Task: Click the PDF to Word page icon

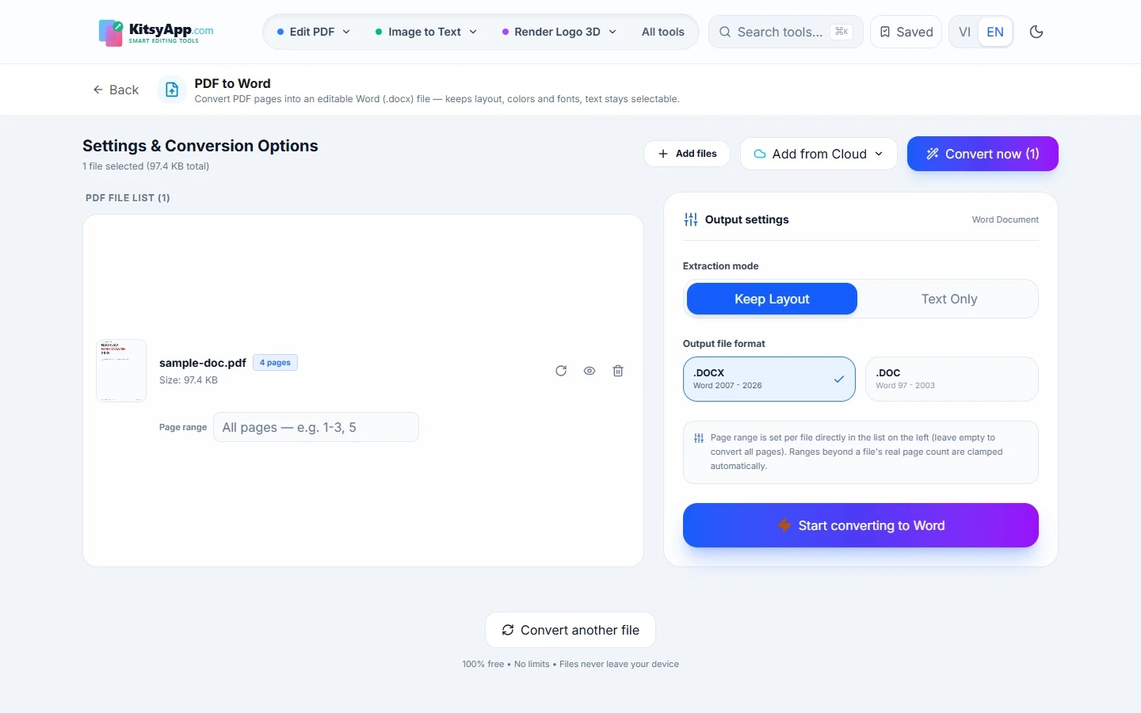Action: point(172,90)
